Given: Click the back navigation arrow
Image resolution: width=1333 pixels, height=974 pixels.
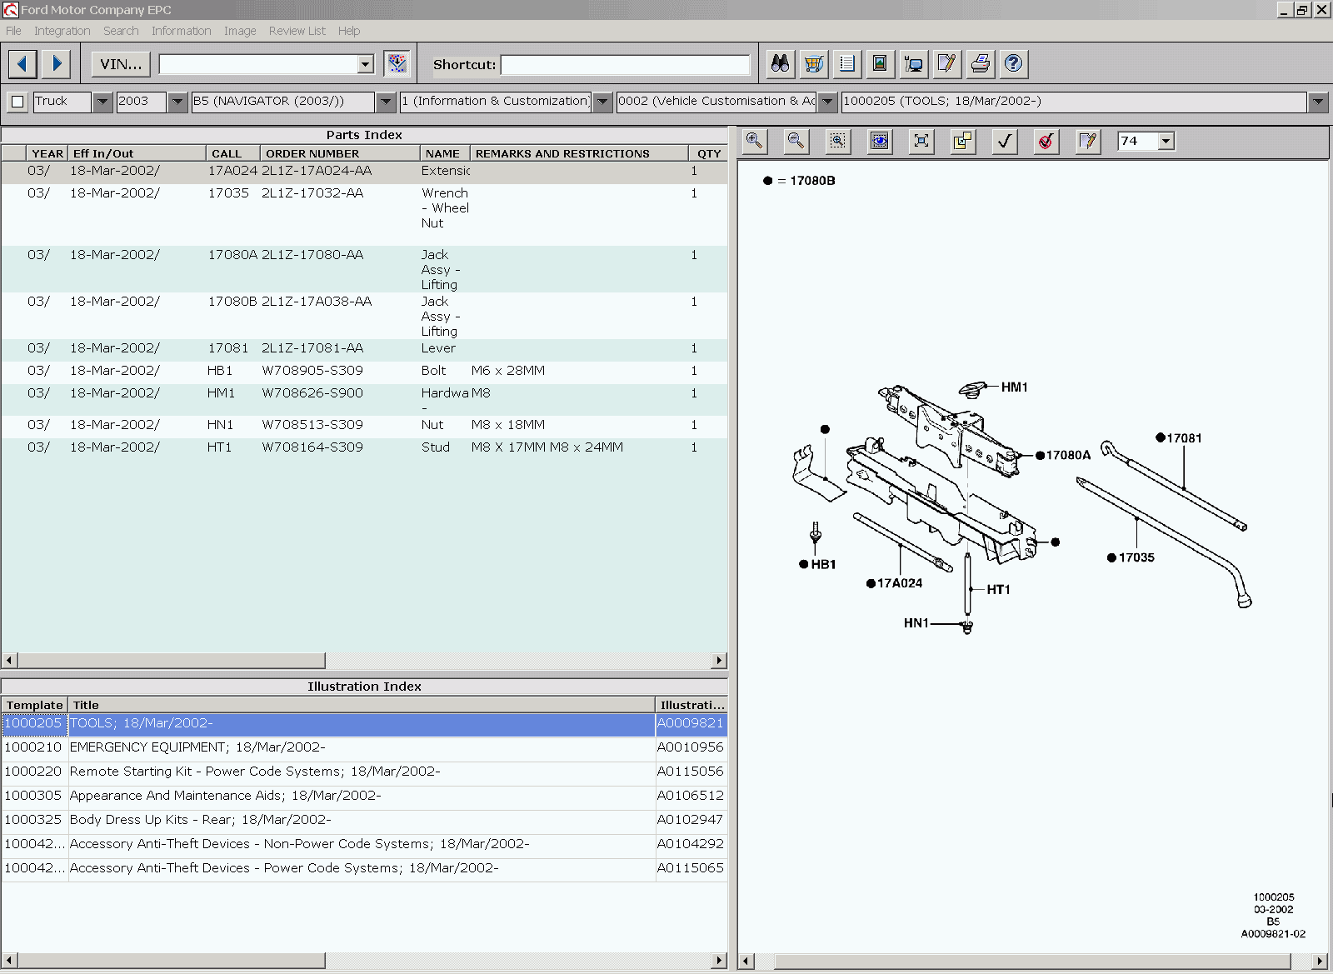Looking at the screenshot, I should point(22,63).
